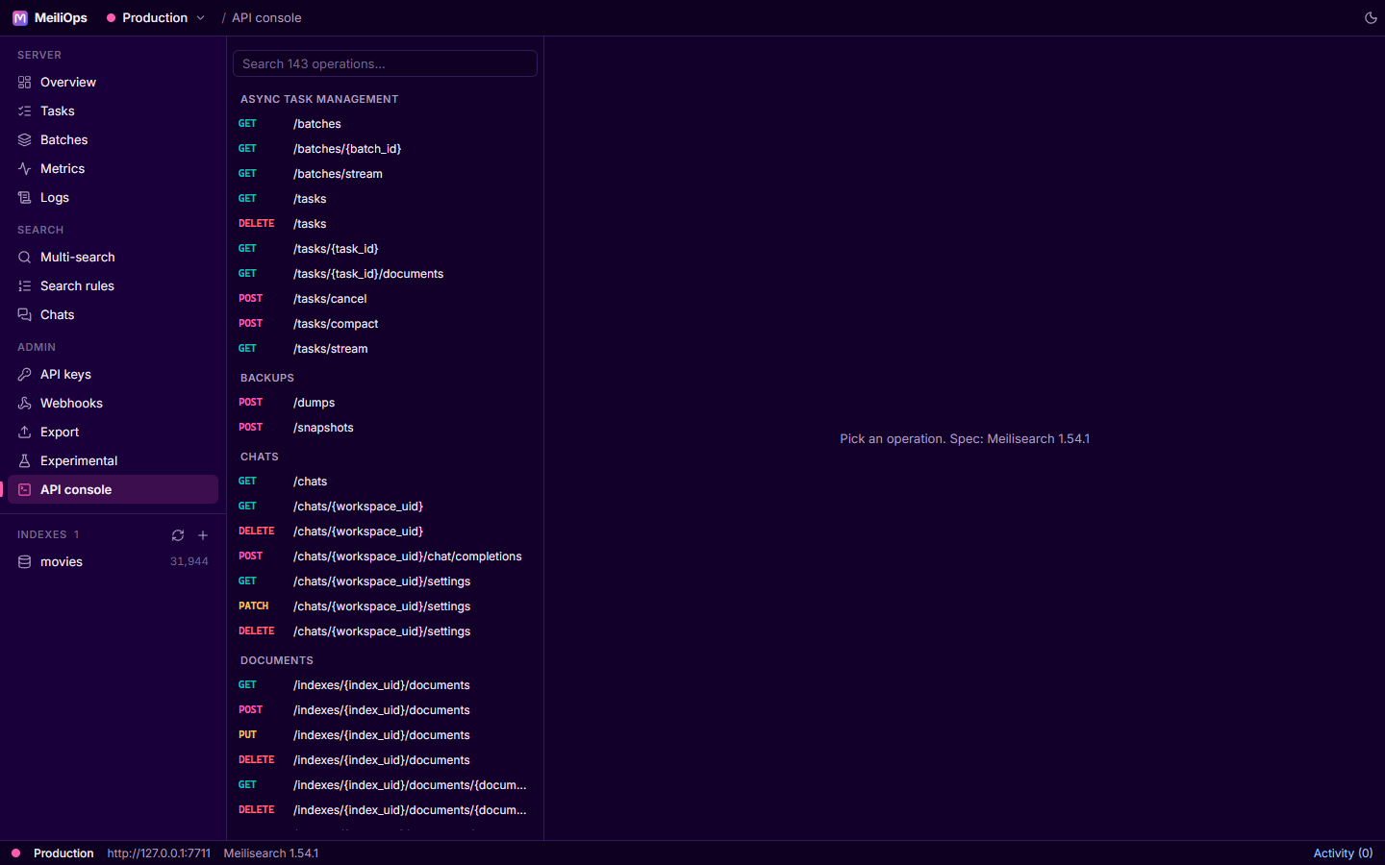Select the API console menu item
The width and height of the screenshot is (1385, 865).
coord(113,489)
